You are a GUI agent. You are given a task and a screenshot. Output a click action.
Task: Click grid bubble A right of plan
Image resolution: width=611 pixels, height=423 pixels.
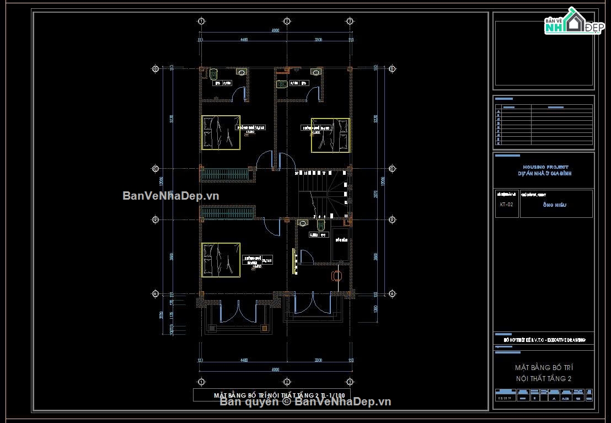(393, 293)
